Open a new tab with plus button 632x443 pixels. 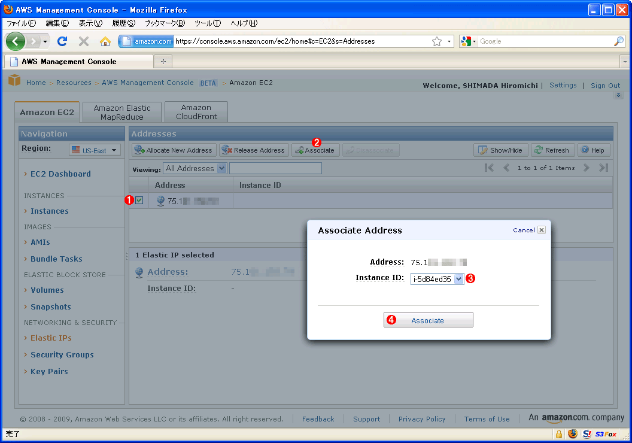[163, 61]
